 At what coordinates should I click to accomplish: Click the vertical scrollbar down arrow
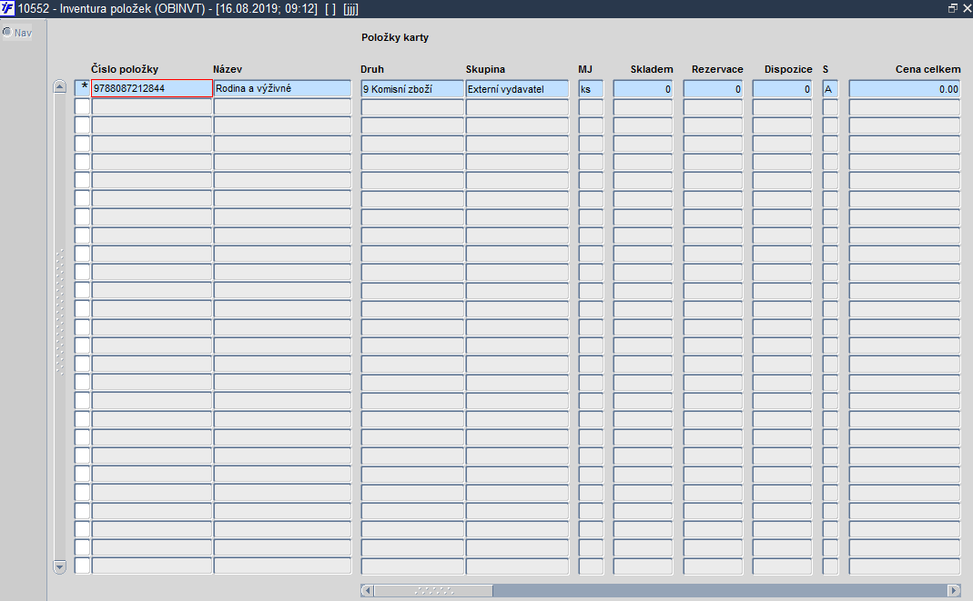(x=59, y=567)
